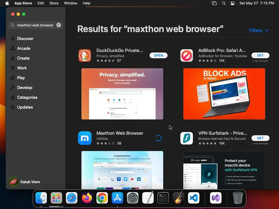The width and height of the screenshot is (279, 209).
Task: Open VPN Surfshark title link
Action: tap(222, 133)
